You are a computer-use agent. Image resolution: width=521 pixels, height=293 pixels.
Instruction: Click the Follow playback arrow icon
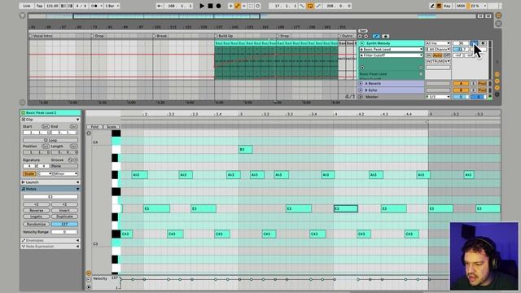point(160,6)
